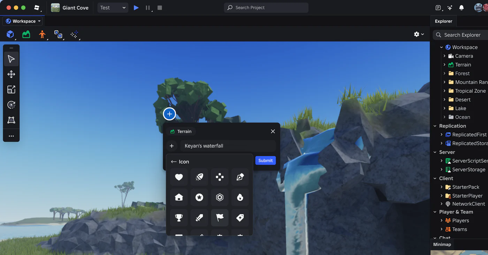Viewport: 488px width, 255px height.
Task: Expand ServerStorage in Explorer
Action: (x=442, y=170)
